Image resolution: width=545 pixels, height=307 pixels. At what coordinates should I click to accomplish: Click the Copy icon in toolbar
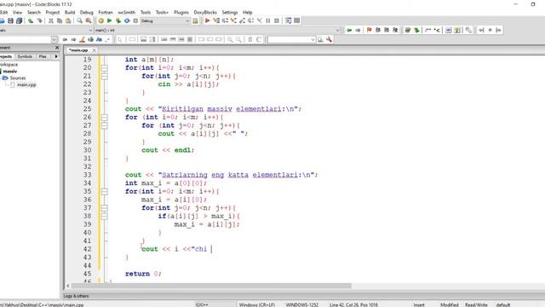pos(60,20)
